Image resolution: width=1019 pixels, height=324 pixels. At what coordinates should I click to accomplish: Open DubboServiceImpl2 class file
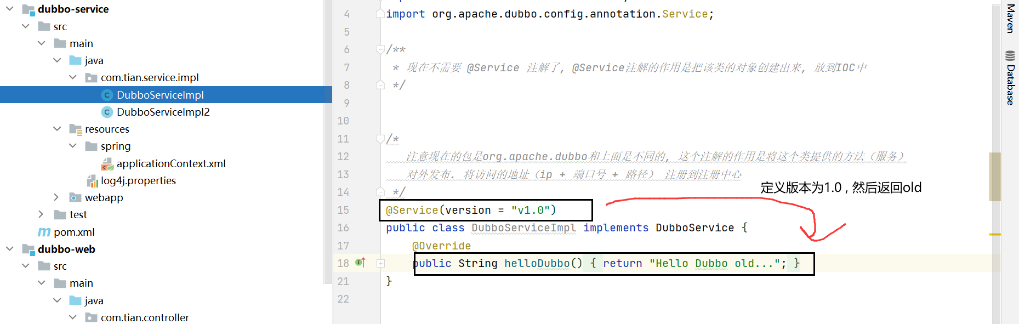pos(163,112)
